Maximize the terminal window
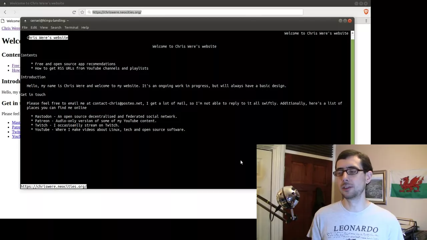This screenshot has width=427, height=240. 345,21
